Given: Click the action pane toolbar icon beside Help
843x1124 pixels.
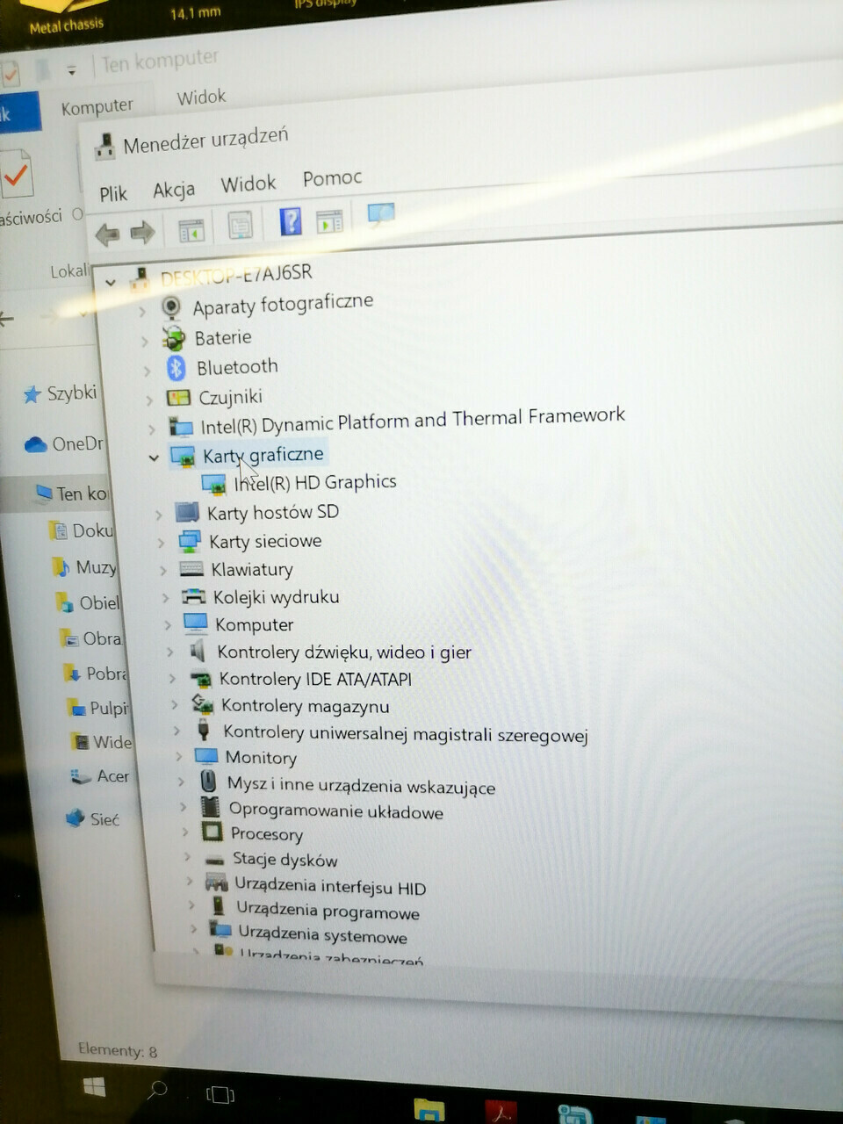Looking at the screenshot, I should (x=329, y=220).
